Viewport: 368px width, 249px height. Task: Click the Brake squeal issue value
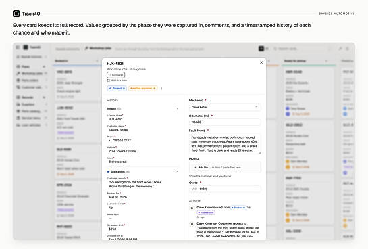[x=117, y=162]
